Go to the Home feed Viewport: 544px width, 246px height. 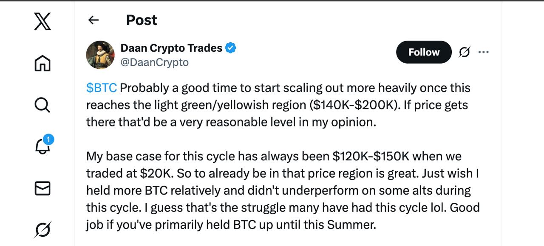(x=42, y=63)
